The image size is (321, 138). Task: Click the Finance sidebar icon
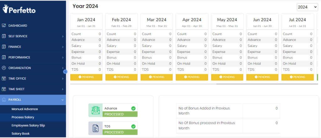click(4, 47)
